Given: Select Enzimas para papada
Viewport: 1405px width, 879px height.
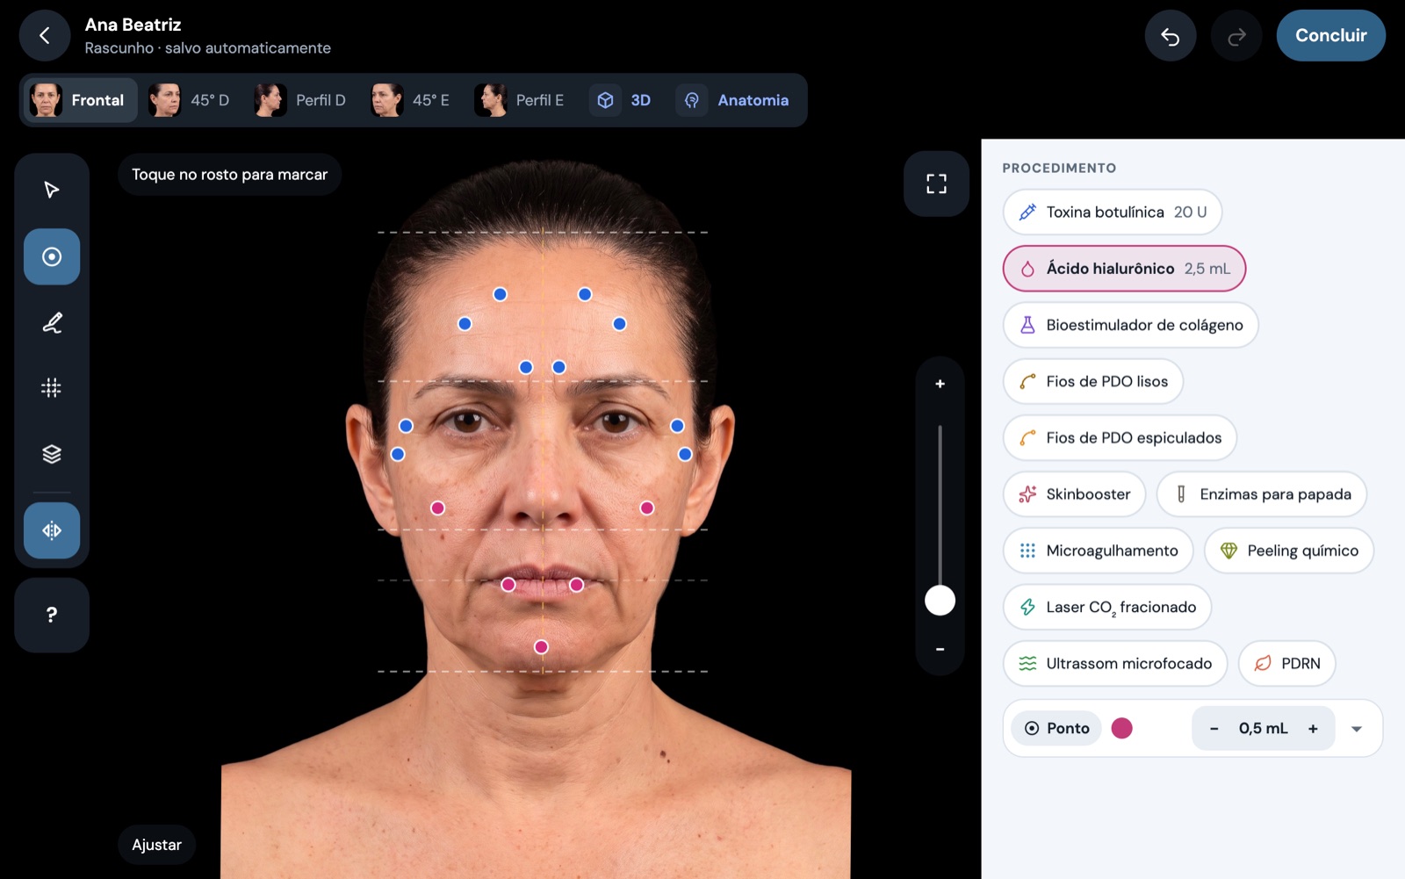Looking at the screenshot, I should point(1262,494).
